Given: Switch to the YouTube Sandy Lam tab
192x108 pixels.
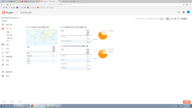Looking at the screenshot, I should point(30,1).
